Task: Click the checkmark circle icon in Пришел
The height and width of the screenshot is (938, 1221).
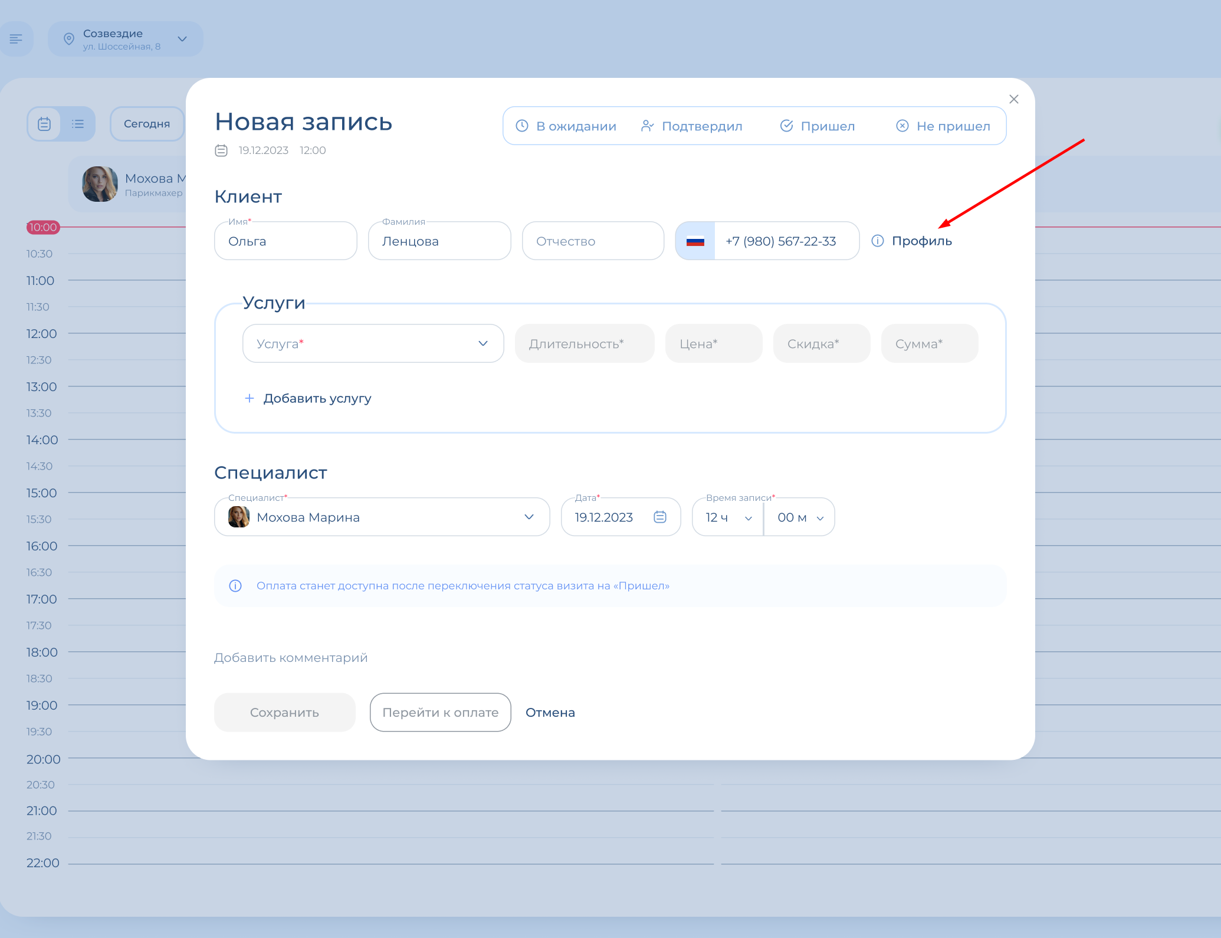Action: pyautogui.click(x=786, y=126)
